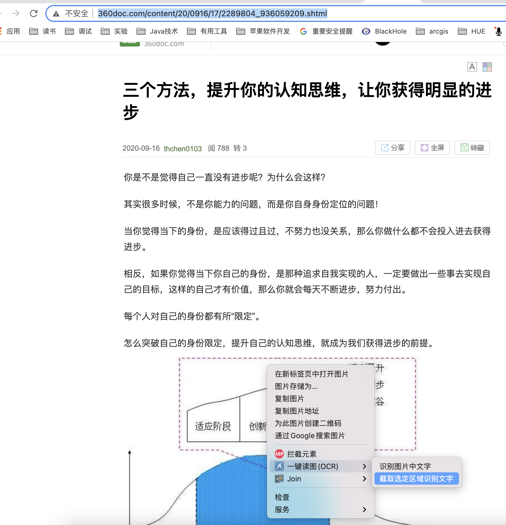The image size is (506, 525).
Task: Choose 截取选定区域识别文字 in the OCR submenu
Action: click(x=416, y=479)
